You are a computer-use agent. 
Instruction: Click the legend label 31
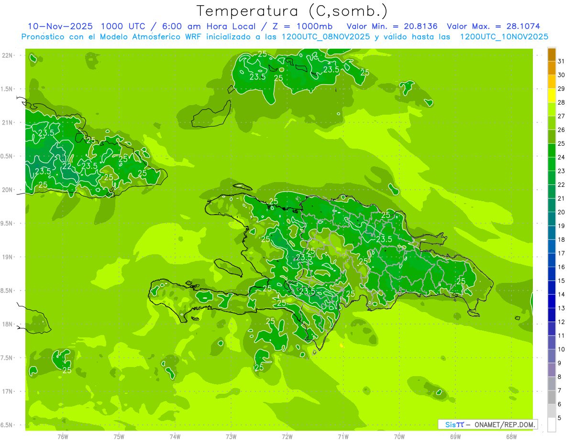click(561, 61)
